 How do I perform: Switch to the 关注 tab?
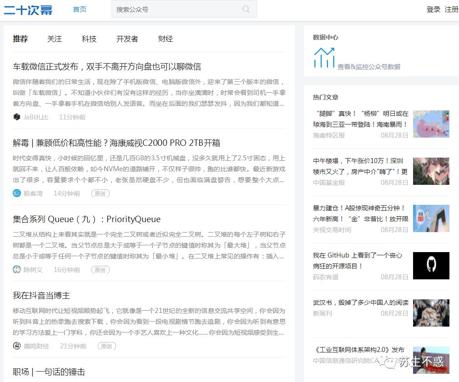55,39
